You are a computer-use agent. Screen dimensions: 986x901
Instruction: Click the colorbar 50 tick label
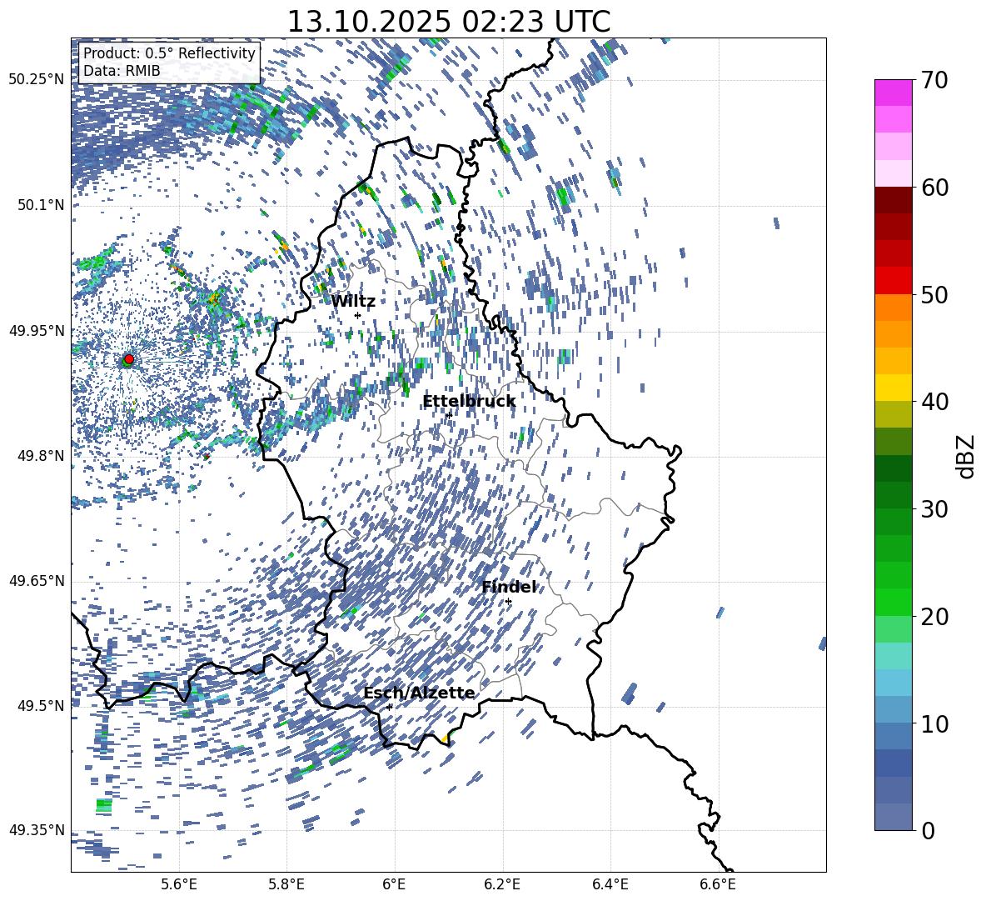click(x=934, y=294)
